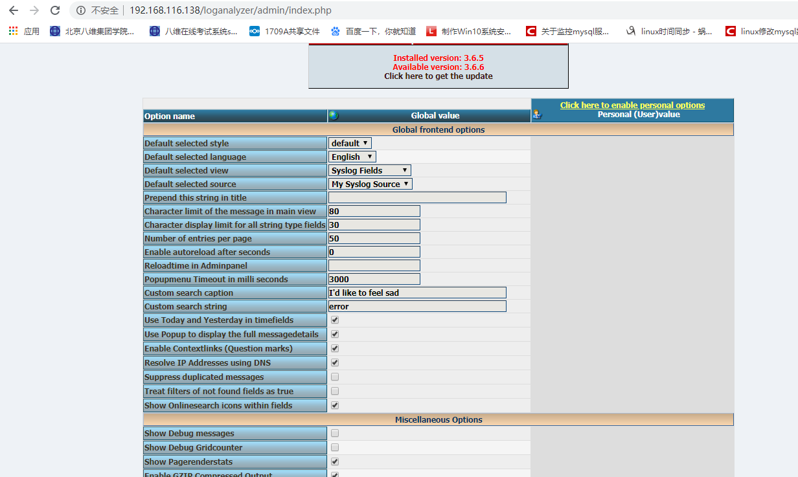Open the 北京八维集团学院 bookmark
The height and width of the screenshot is (477, 798).
point(92,31)
